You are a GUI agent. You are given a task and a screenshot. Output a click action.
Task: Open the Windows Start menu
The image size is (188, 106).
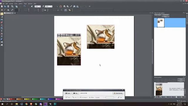2,104
